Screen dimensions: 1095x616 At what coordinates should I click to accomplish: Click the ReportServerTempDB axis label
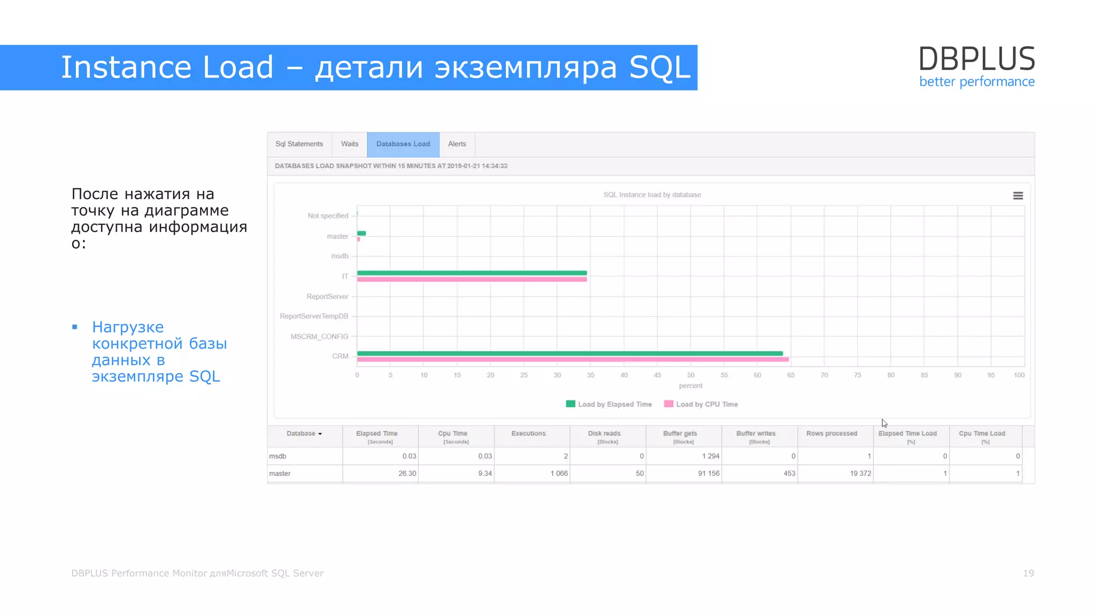[x=314, y=317]
